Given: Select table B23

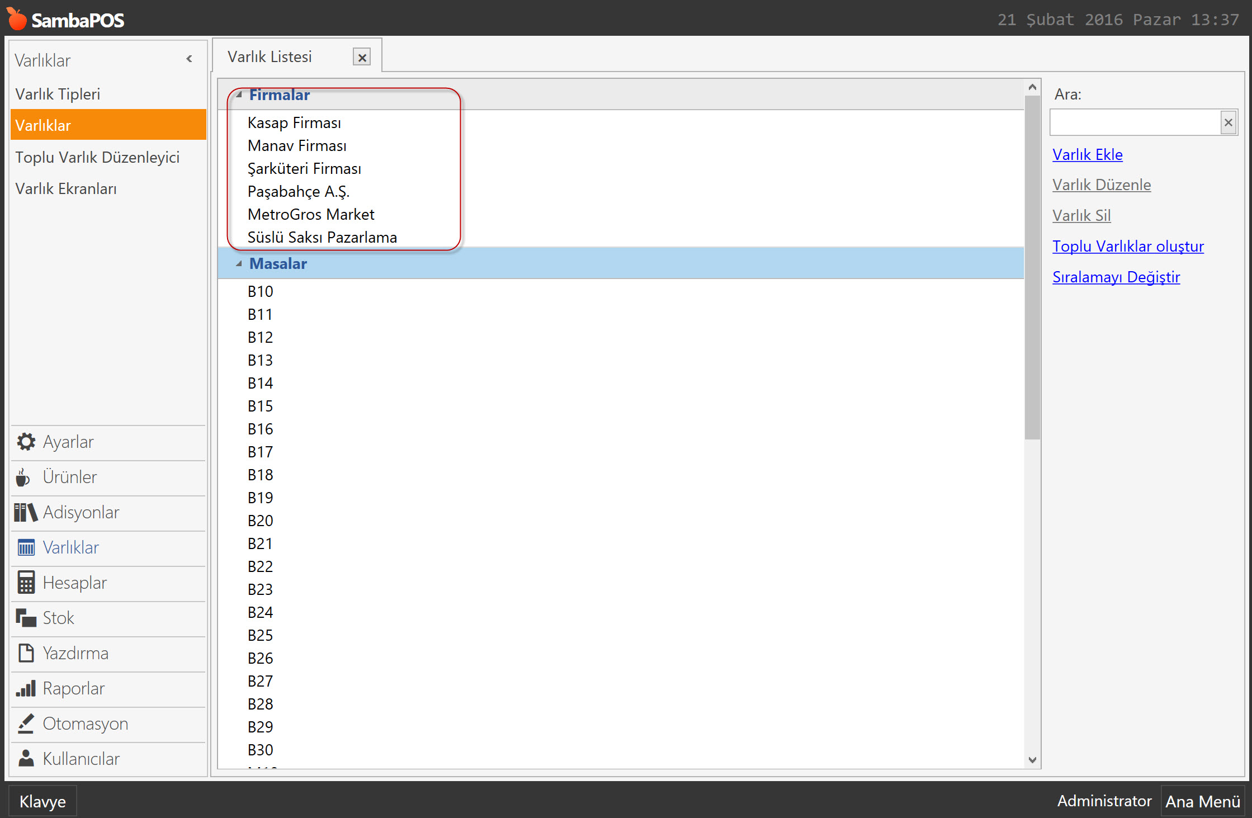Looking at the screenshot, I should (x=621, y=589).
